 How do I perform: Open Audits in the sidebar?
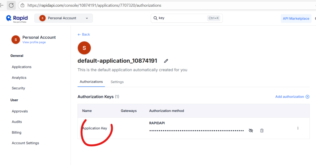[17, 122]
